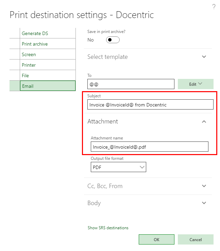Click the OK button
220x251 pixels.
tap(156, 239)
